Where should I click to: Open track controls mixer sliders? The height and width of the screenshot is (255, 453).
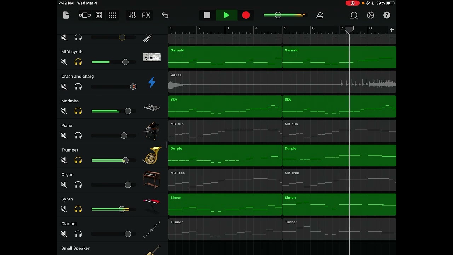[132, 15]
